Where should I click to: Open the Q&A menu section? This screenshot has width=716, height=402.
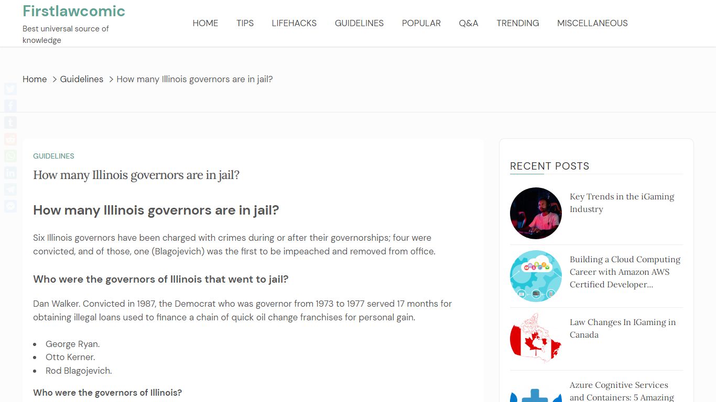[x=469, y=23]
